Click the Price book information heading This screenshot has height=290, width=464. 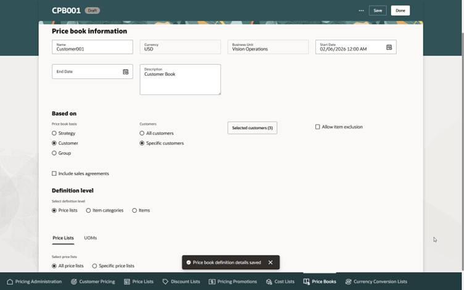point(89,31)
